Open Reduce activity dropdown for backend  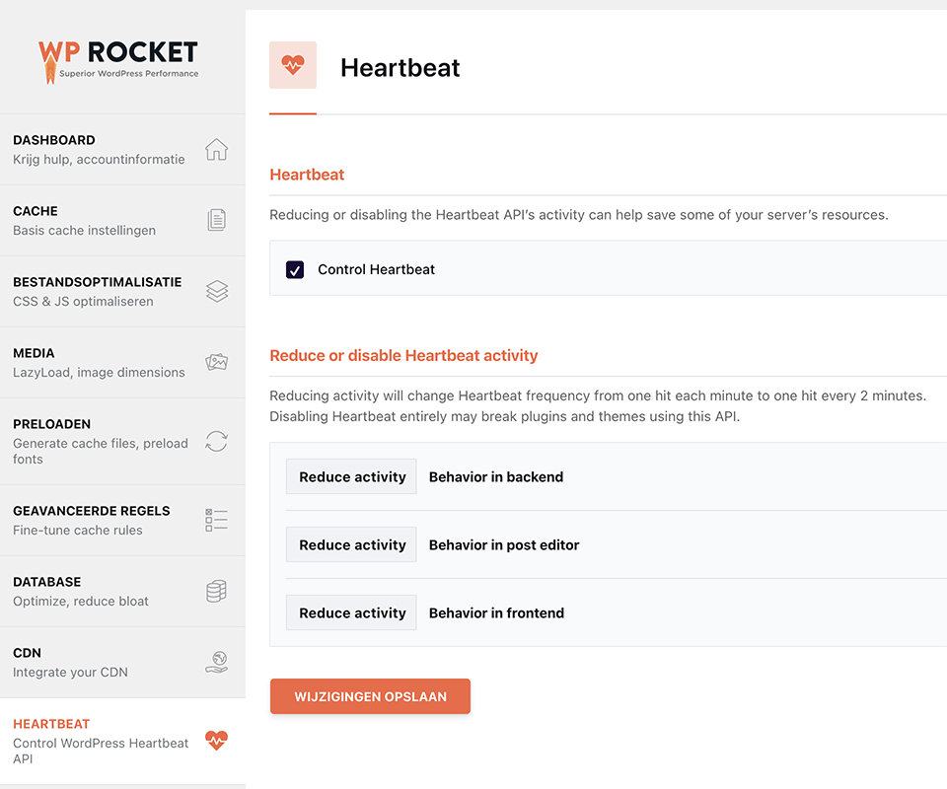[352, 476]
